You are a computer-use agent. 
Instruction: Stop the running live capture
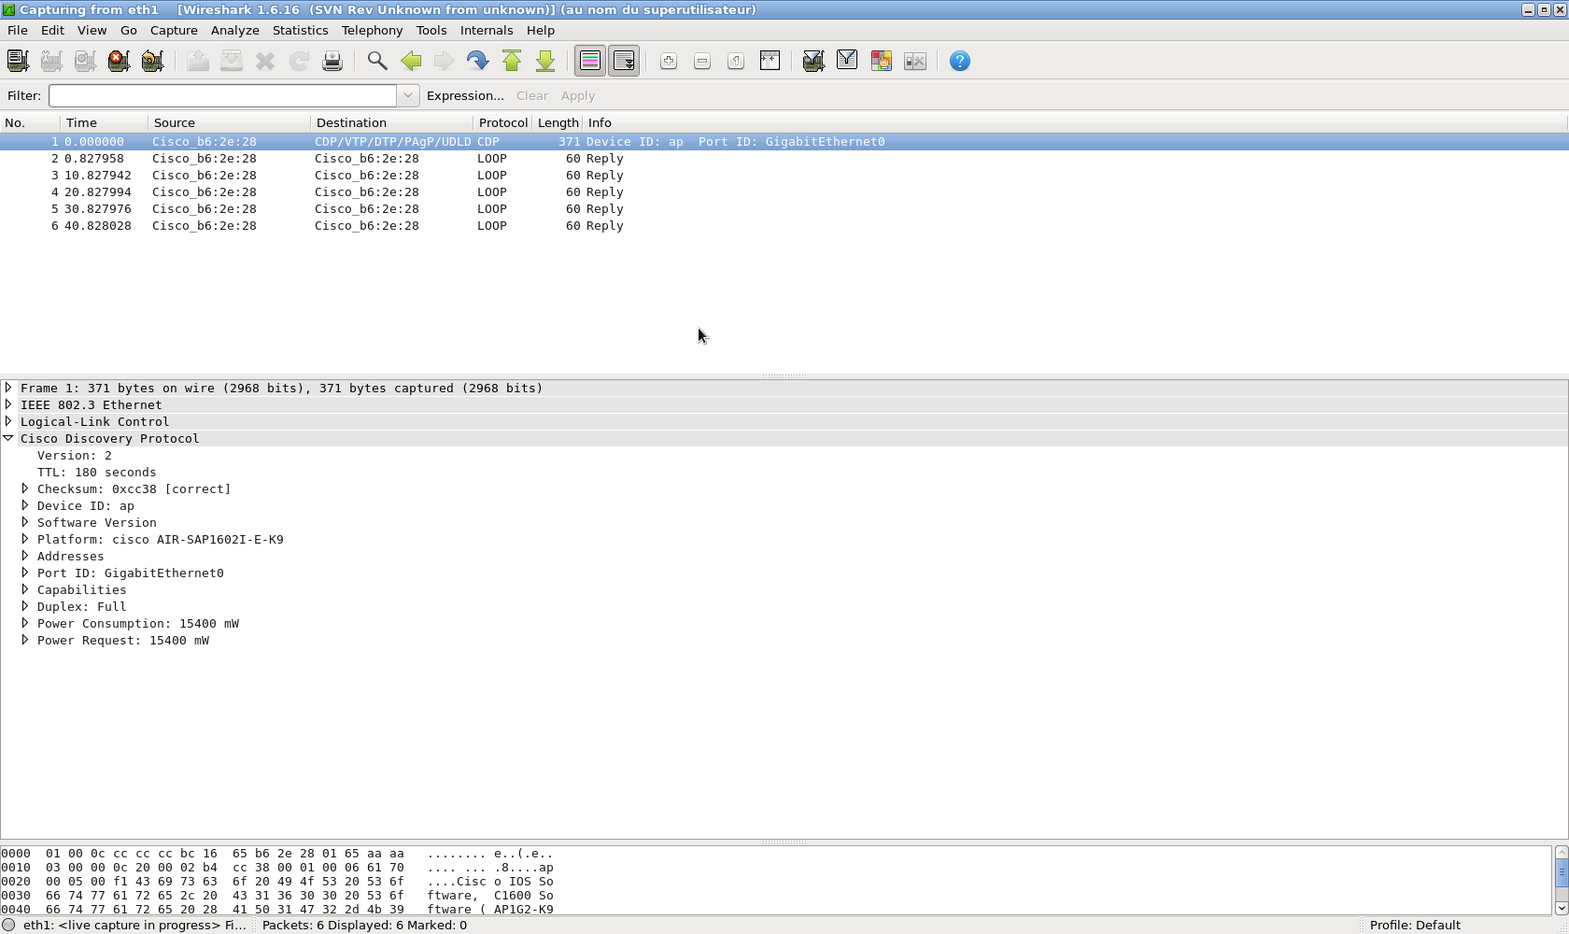pyautogui.click(x=119, y=61)
